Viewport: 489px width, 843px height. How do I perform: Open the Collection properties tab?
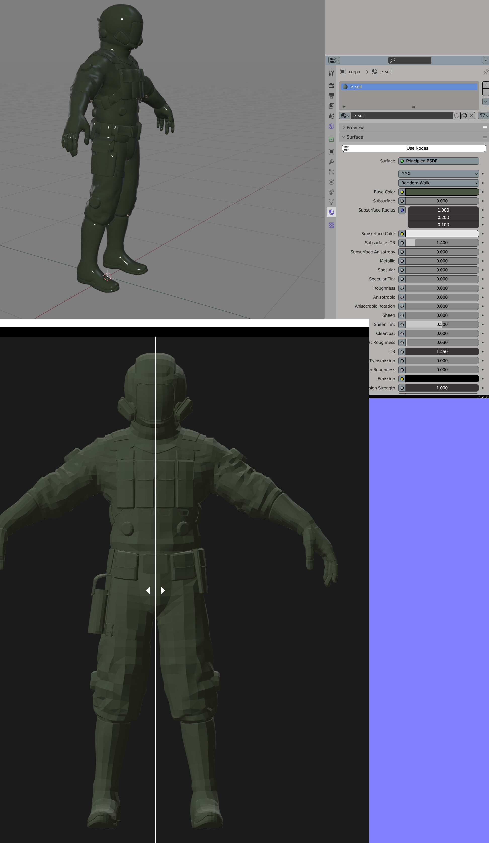(331, 139)
